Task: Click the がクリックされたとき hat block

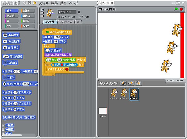Action: tap(57, 32)
